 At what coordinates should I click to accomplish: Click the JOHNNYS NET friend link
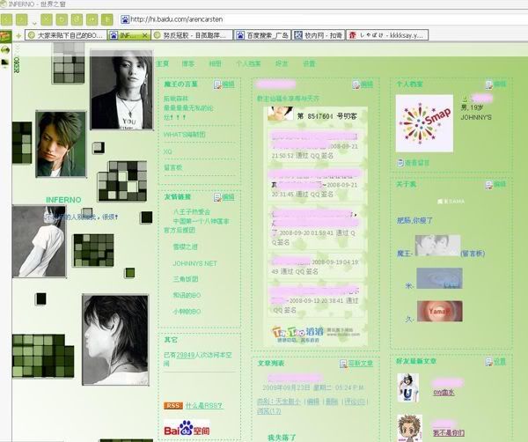pyautogui.click(x=194, y=262)
